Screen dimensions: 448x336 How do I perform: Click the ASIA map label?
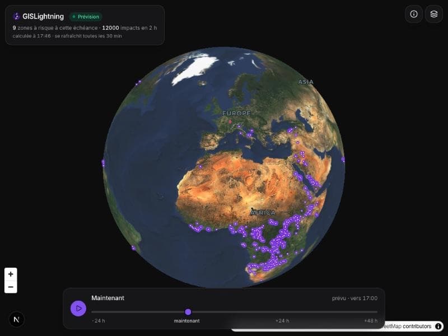(x=306, y=82)
